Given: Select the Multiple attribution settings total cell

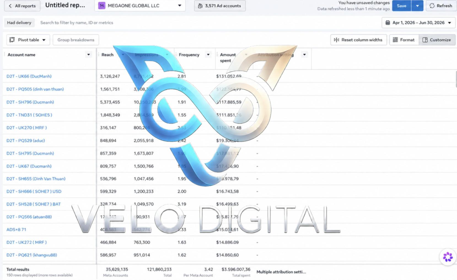Looking at the screenshot, I should coord(281,272).
